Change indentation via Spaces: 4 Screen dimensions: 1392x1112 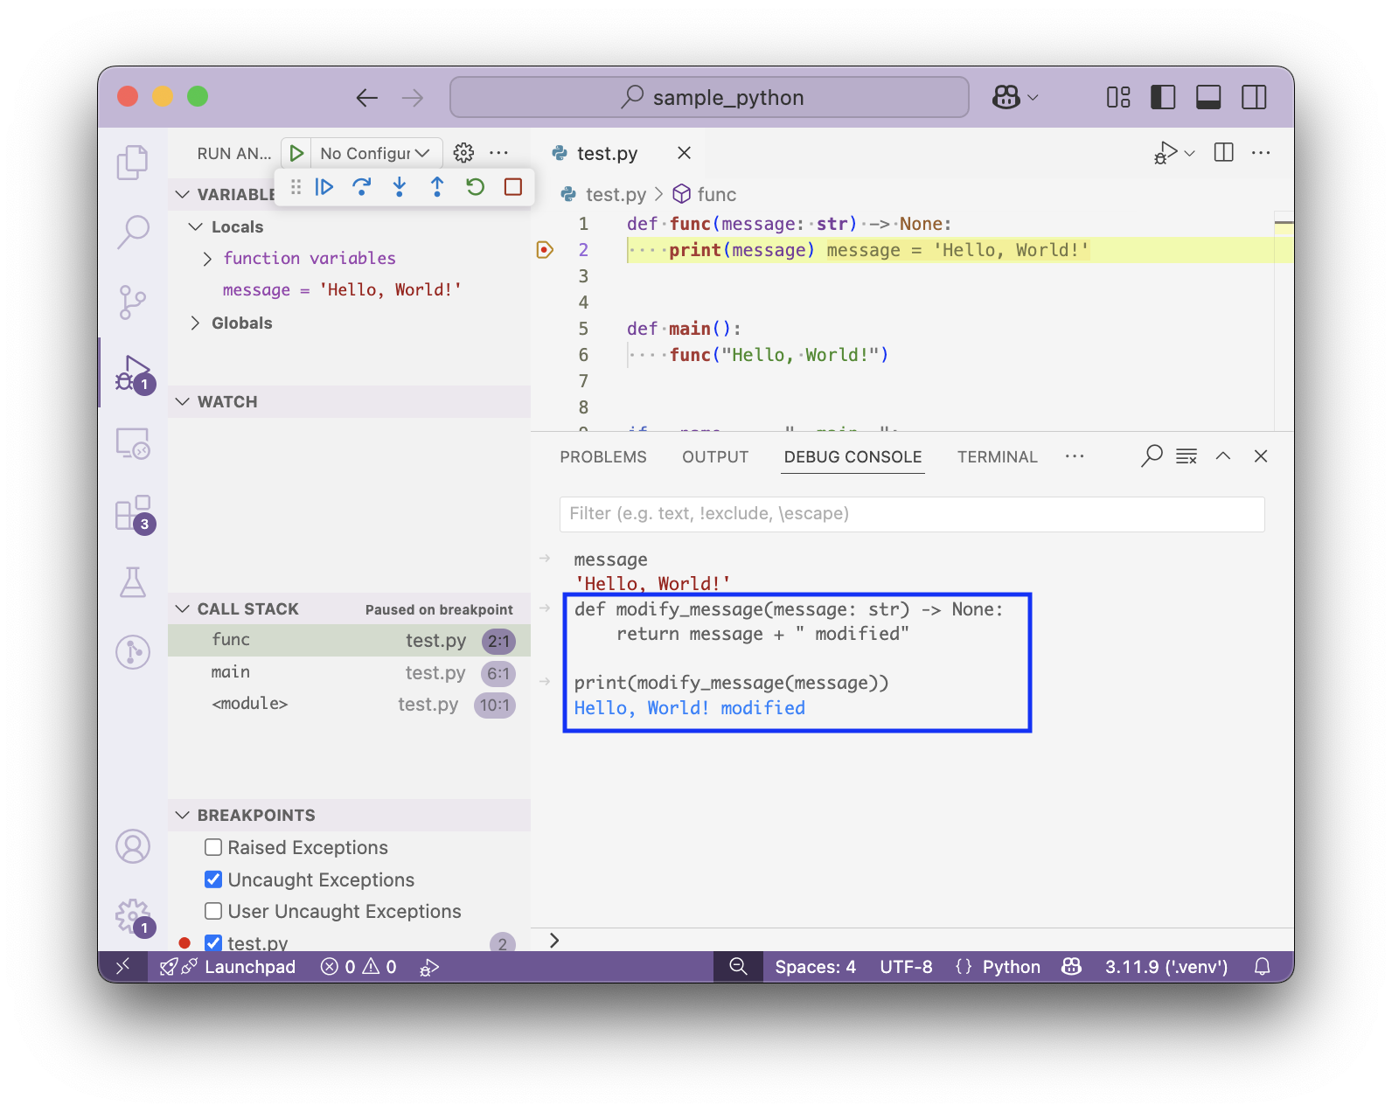click(x=815, y=966)
